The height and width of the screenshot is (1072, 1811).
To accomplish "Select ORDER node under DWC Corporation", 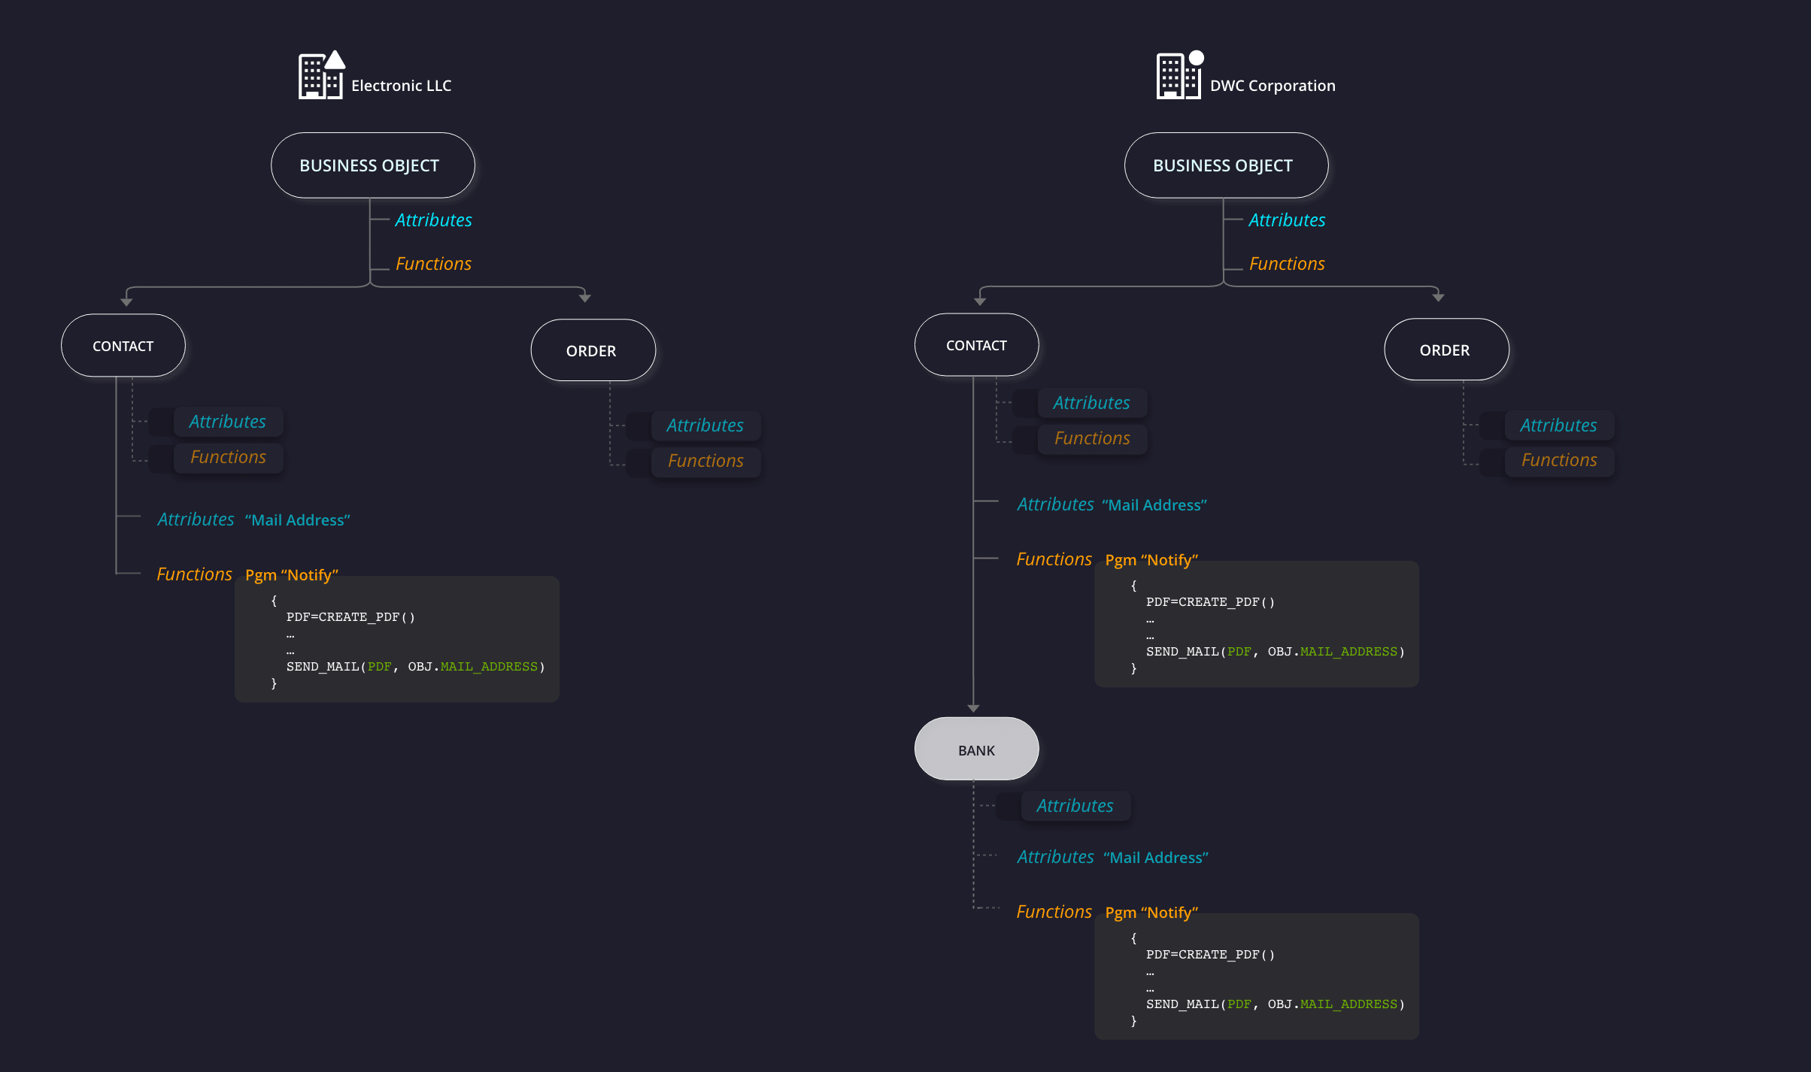I will pyautogui.click(x=1447, y=350).
